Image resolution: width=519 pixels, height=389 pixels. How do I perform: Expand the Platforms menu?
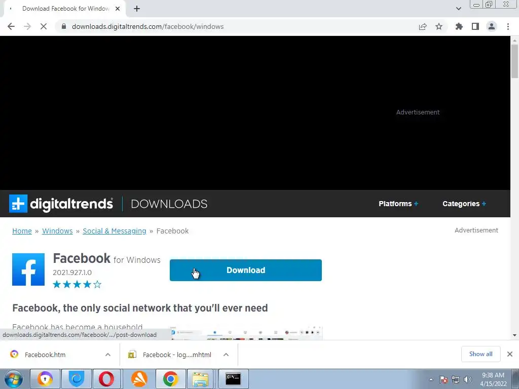(x=398, y=204)
